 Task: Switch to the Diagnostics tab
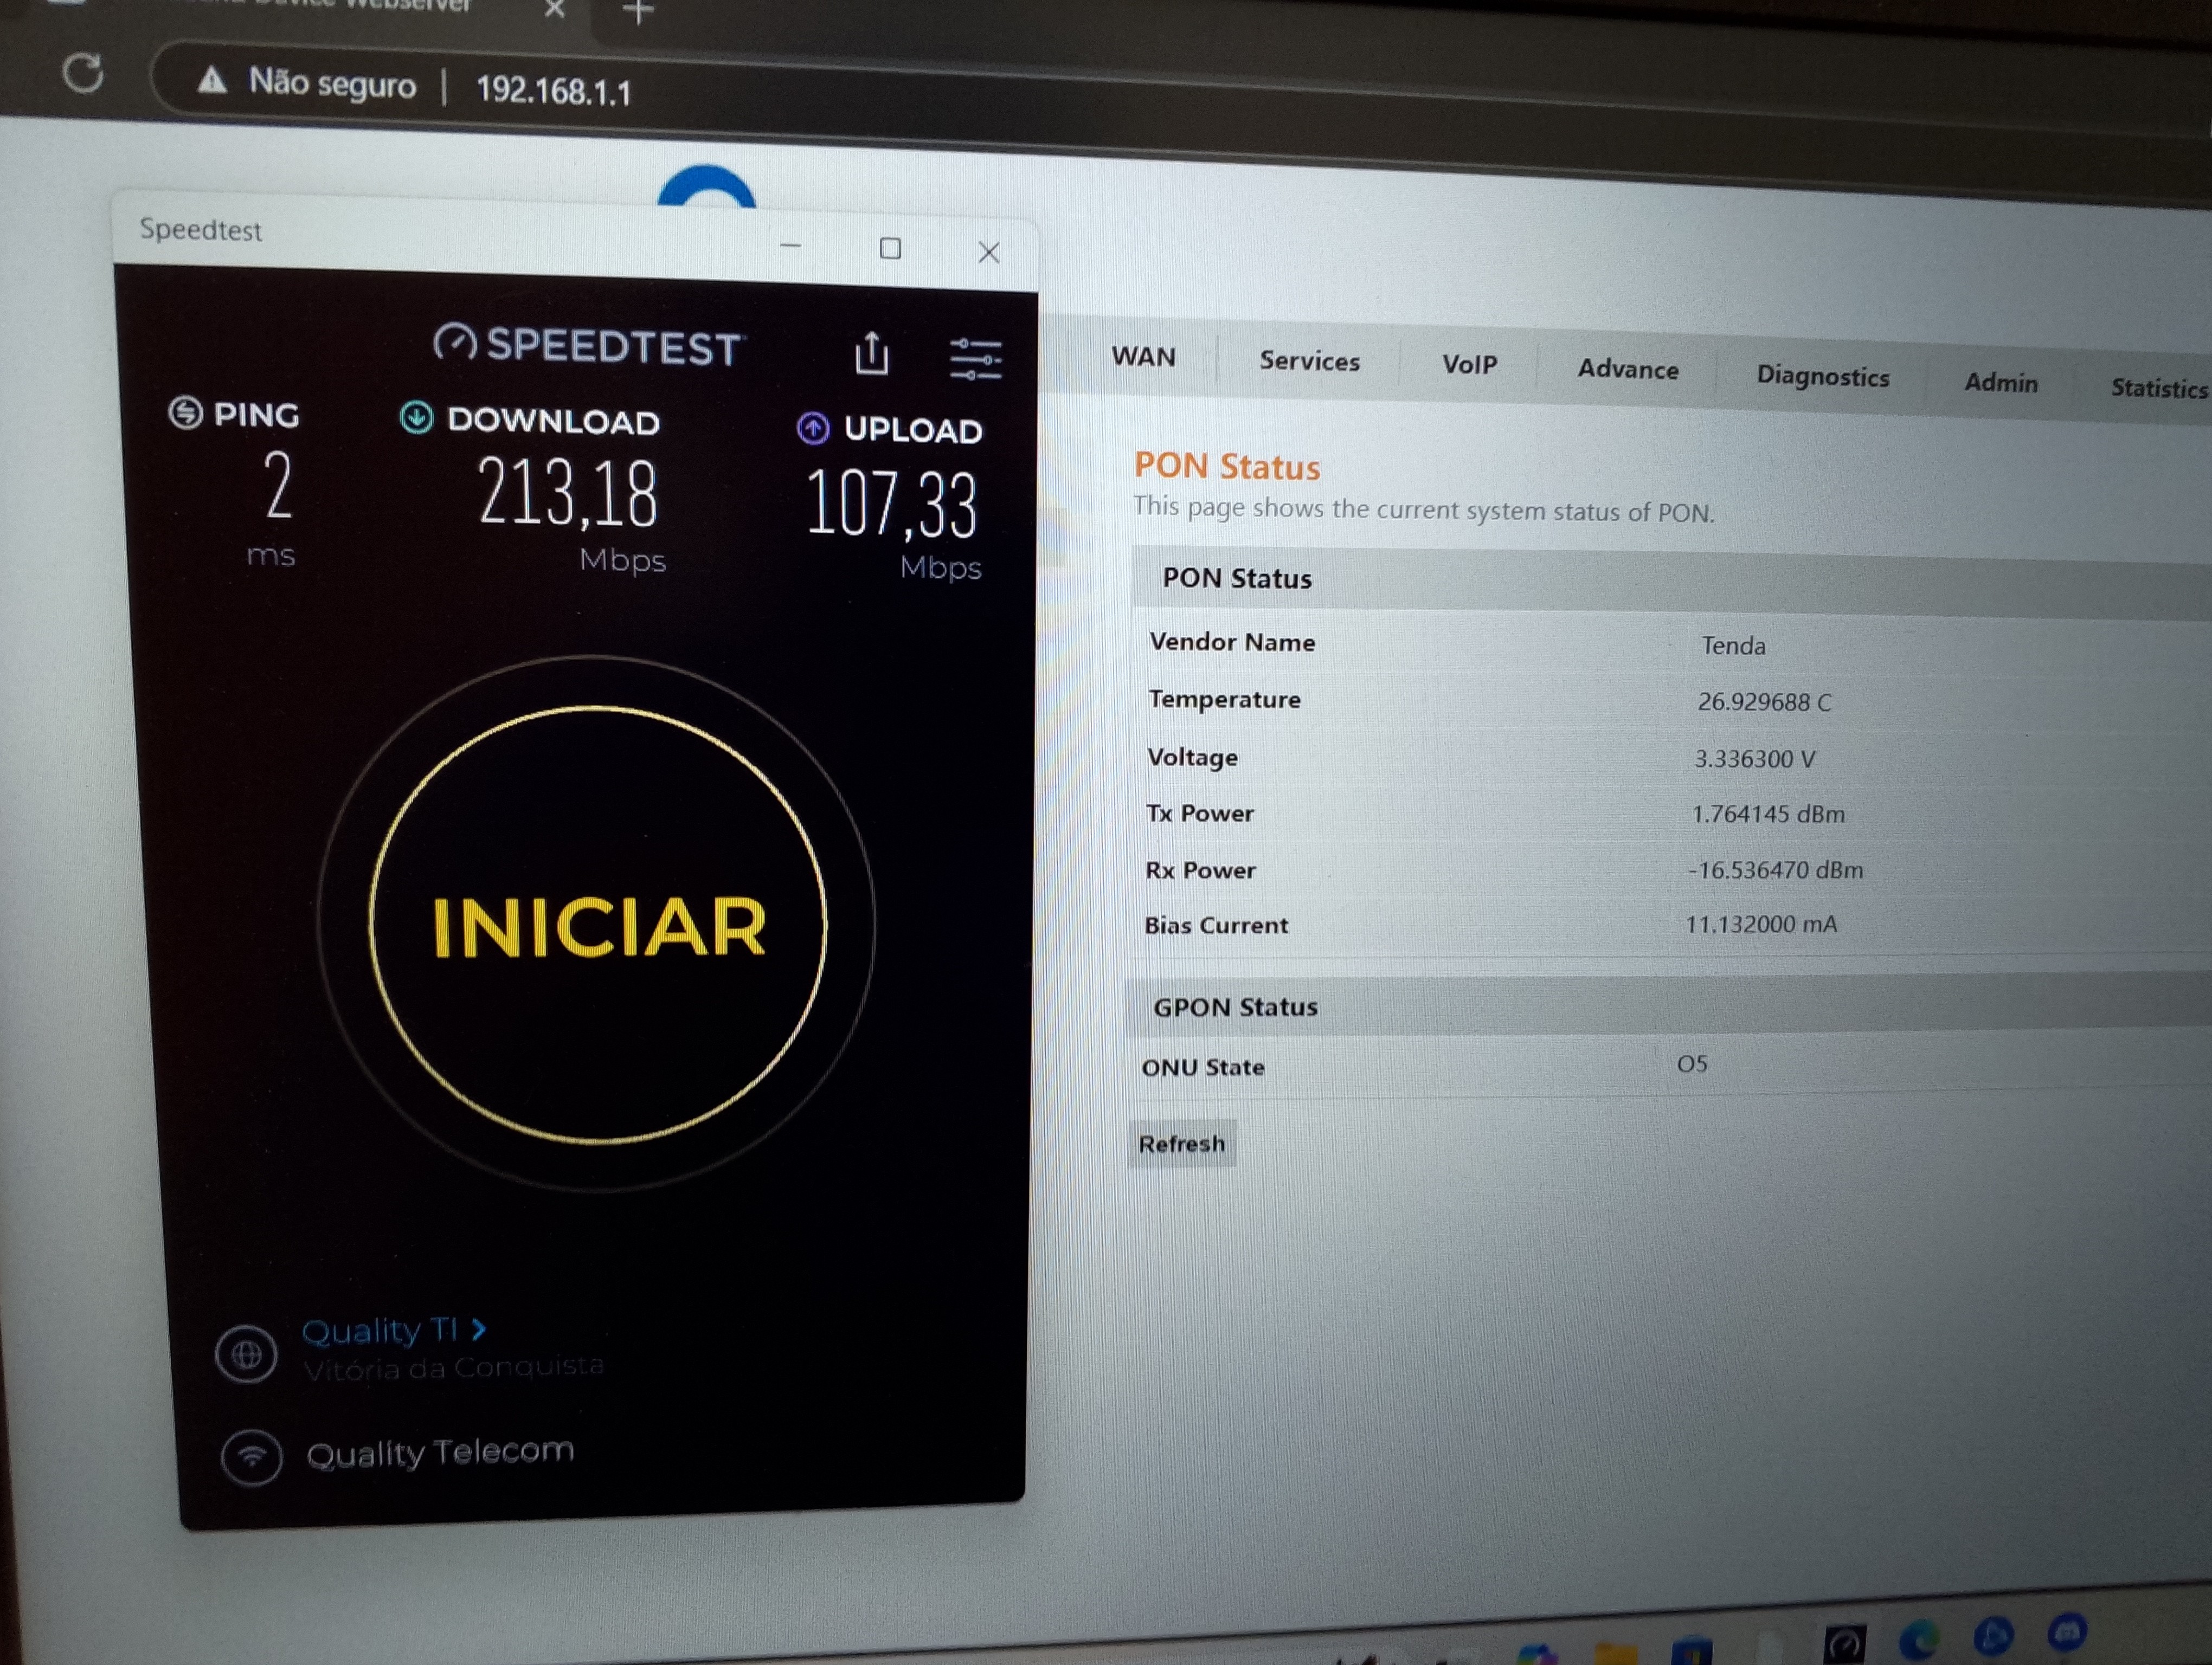click(1822, 376)
